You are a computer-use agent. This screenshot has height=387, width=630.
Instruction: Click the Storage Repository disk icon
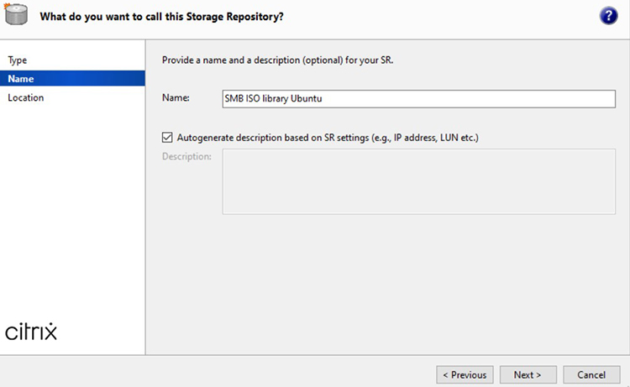pyautogui.click(x=17, y=16)
